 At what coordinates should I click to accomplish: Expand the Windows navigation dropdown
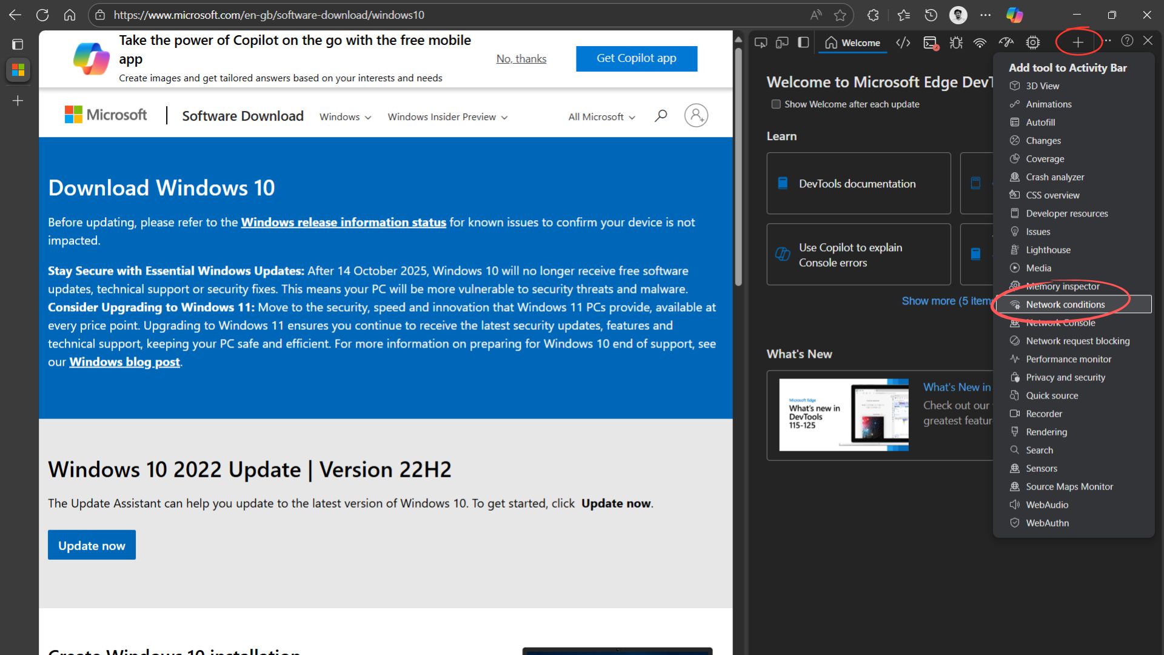pos(345,116)
